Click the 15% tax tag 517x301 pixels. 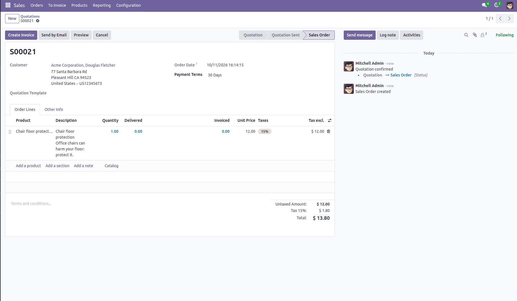[265, 131]
